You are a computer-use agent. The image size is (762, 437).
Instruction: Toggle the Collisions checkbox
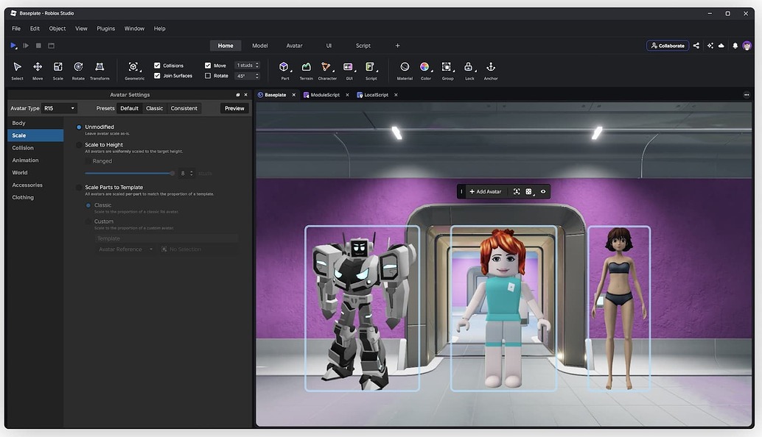(x=156, y=65)
